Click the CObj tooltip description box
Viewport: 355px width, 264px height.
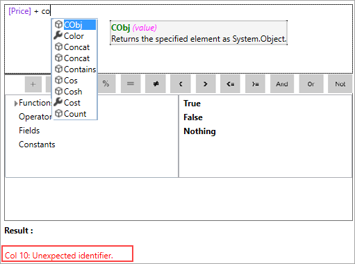click(199, 33)
